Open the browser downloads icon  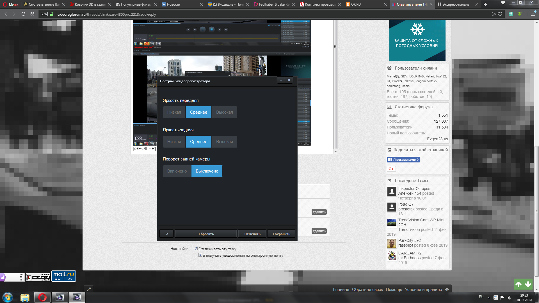(x=533, y=14)
